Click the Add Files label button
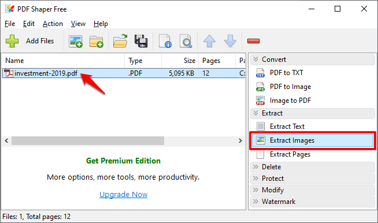 (x=40, y=41)
